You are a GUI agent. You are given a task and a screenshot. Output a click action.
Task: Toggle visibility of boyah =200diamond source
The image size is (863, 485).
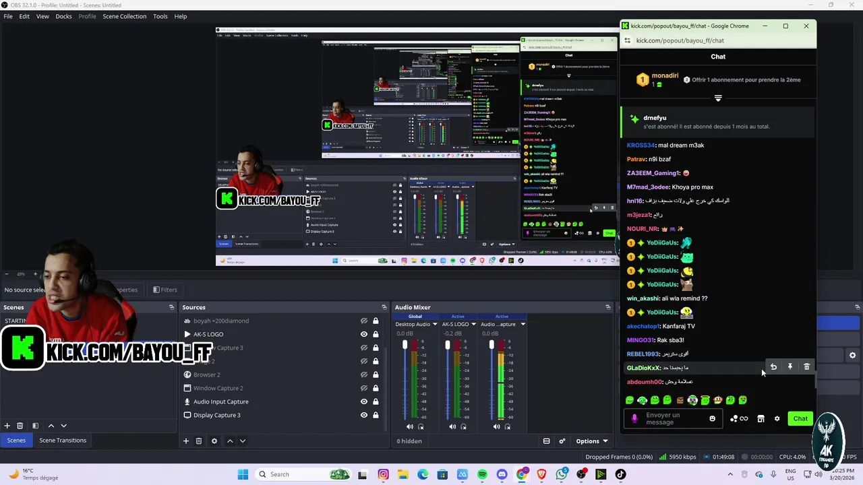[x=364, y=321]
